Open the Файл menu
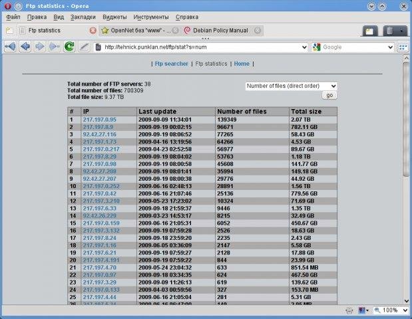Image resolution: width=412 pixels, height=319 pixels. pyautogui.click(x=13, y=17)
